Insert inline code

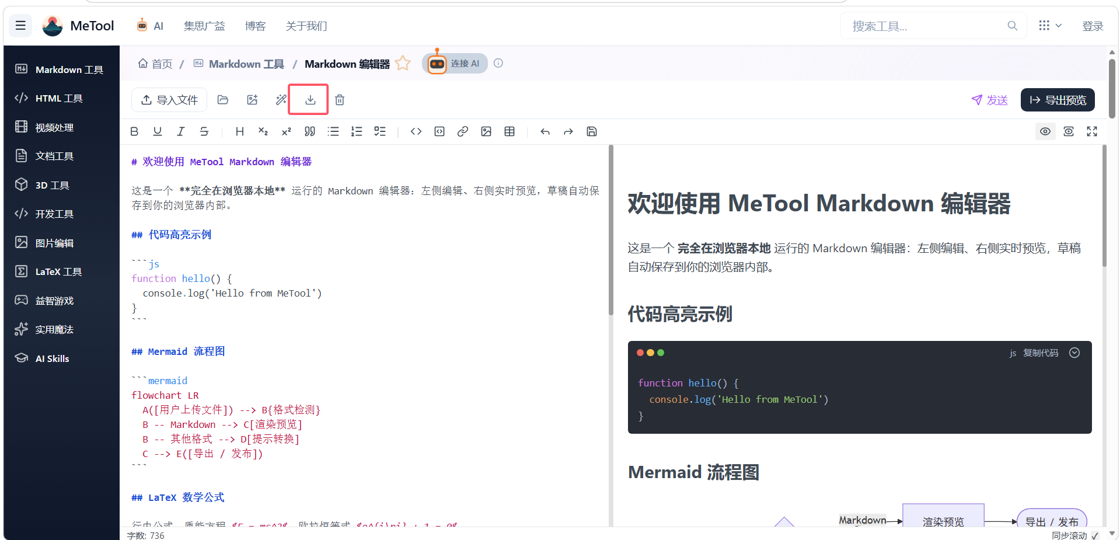(416, 131)
